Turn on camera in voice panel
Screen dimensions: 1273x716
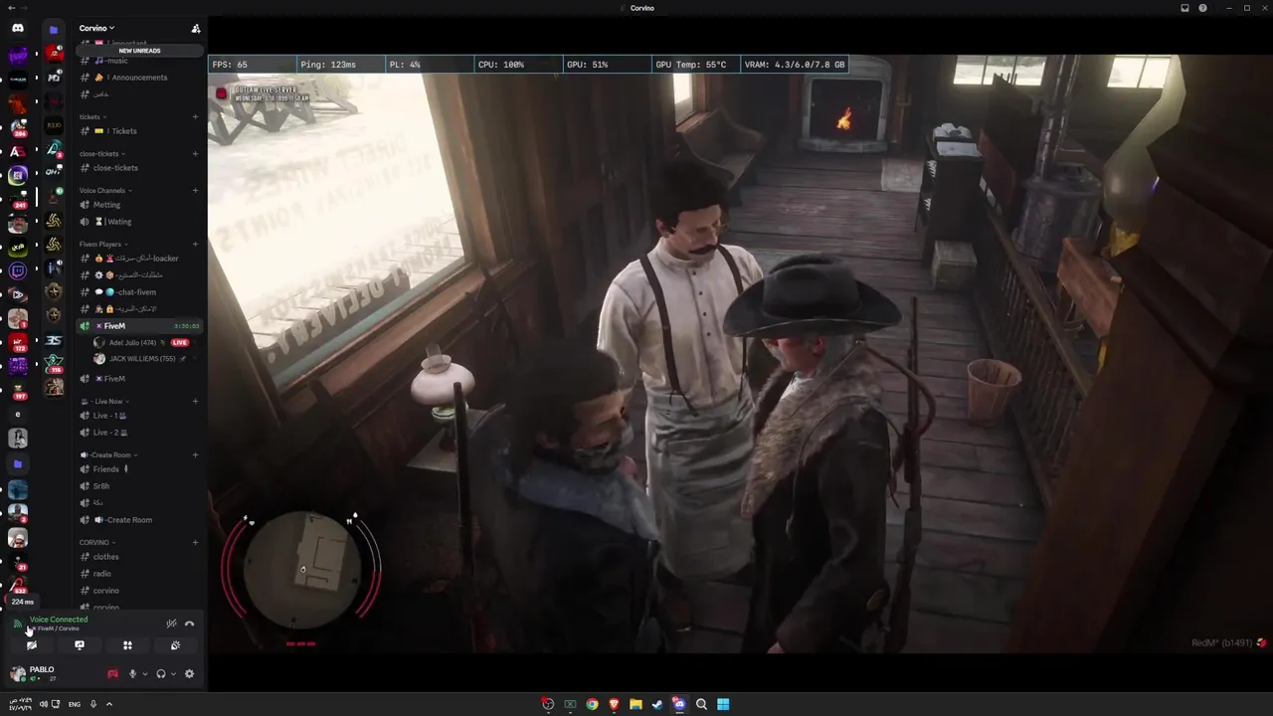[x=32, y=645]
